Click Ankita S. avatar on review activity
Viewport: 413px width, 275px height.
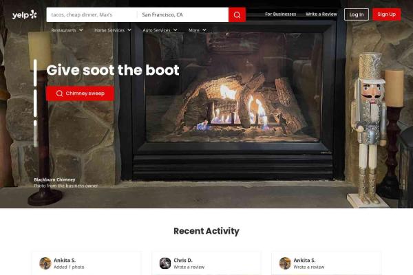click(x=285, y=263)
